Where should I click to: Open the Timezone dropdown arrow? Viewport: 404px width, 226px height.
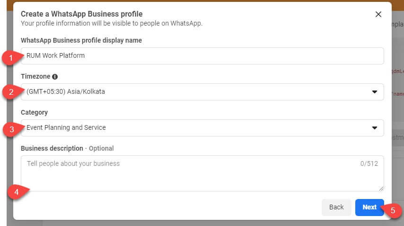tap(374, 92)
